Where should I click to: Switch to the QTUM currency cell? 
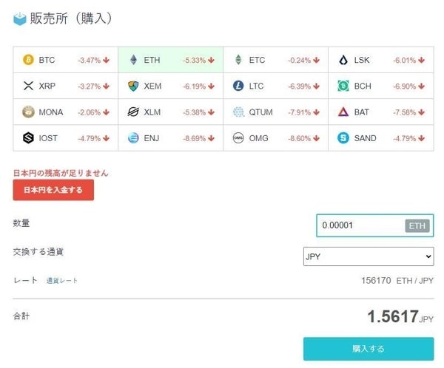(275, 112)
